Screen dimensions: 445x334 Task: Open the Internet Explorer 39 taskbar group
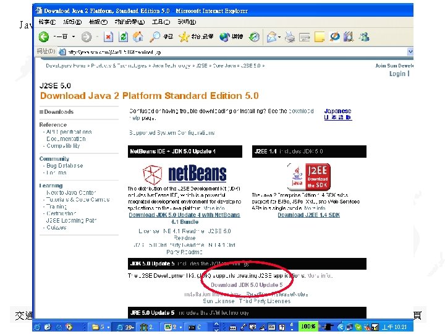[x=125, y=327]
